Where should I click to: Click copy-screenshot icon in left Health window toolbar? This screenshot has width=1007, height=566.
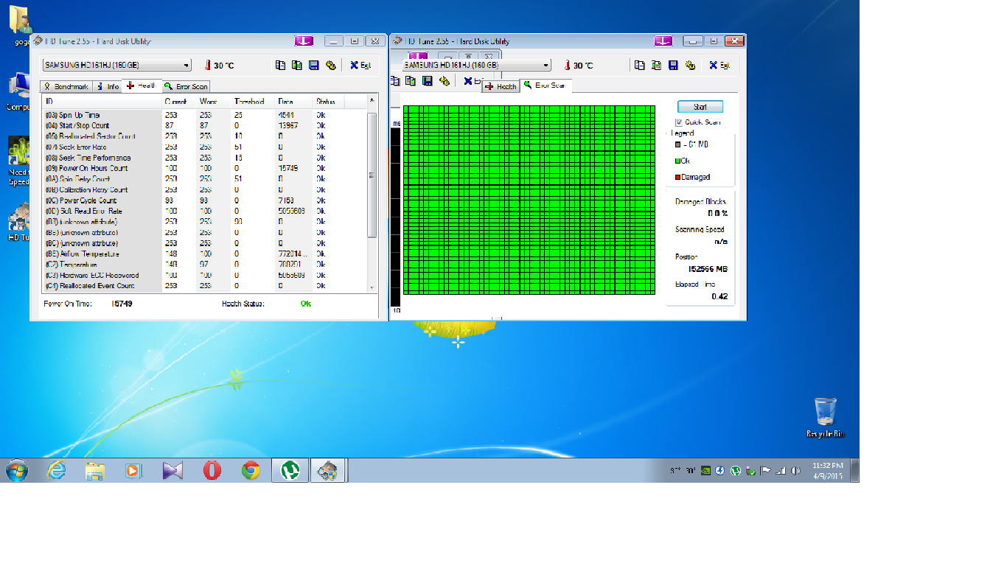tap(296, 66)
